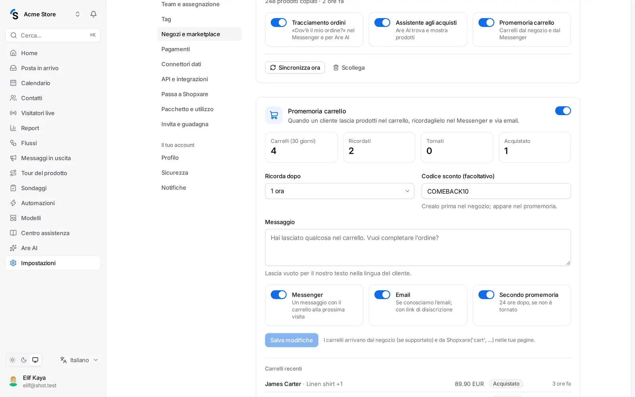The height and width of the screenshot is (397, 635).
Task: Disable the Promemoria carrello section main switch
Action: pyautogui.click(x=563, y=111)
